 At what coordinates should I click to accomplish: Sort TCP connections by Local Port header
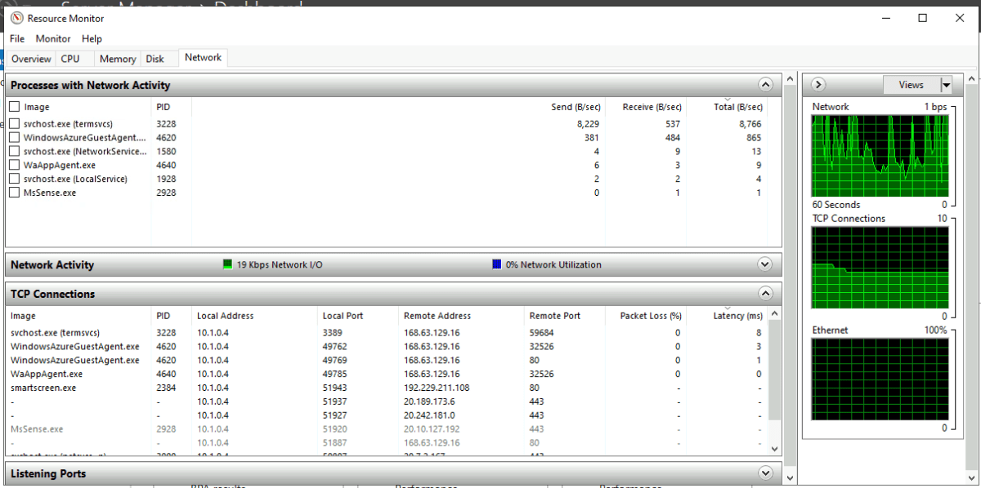click(x=343, y=316)
